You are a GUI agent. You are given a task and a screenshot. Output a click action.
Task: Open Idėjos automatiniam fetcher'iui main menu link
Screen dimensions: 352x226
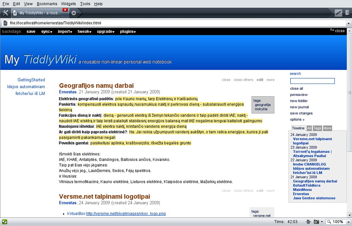(26, 90)
